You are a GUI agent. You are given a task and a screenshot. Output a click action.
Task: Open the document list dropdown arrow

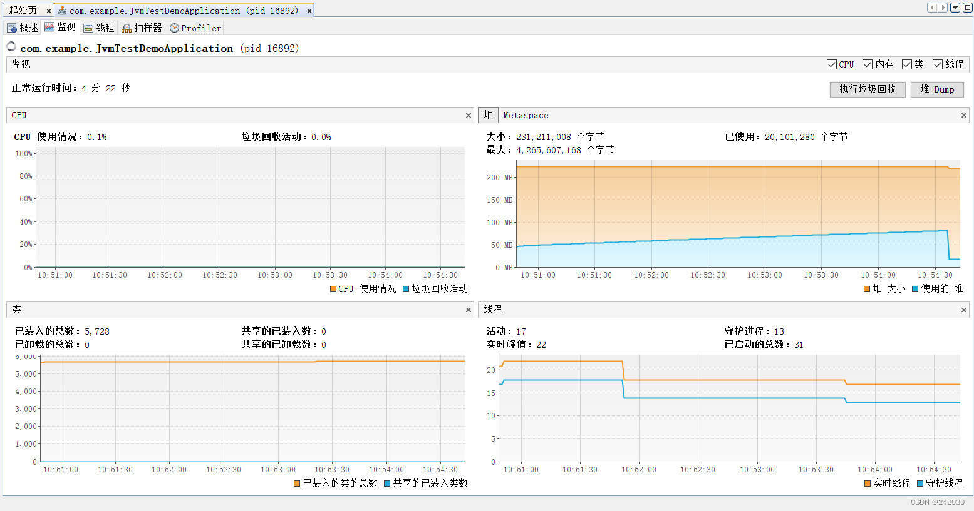pyautogui.click(x=955, y=8)
